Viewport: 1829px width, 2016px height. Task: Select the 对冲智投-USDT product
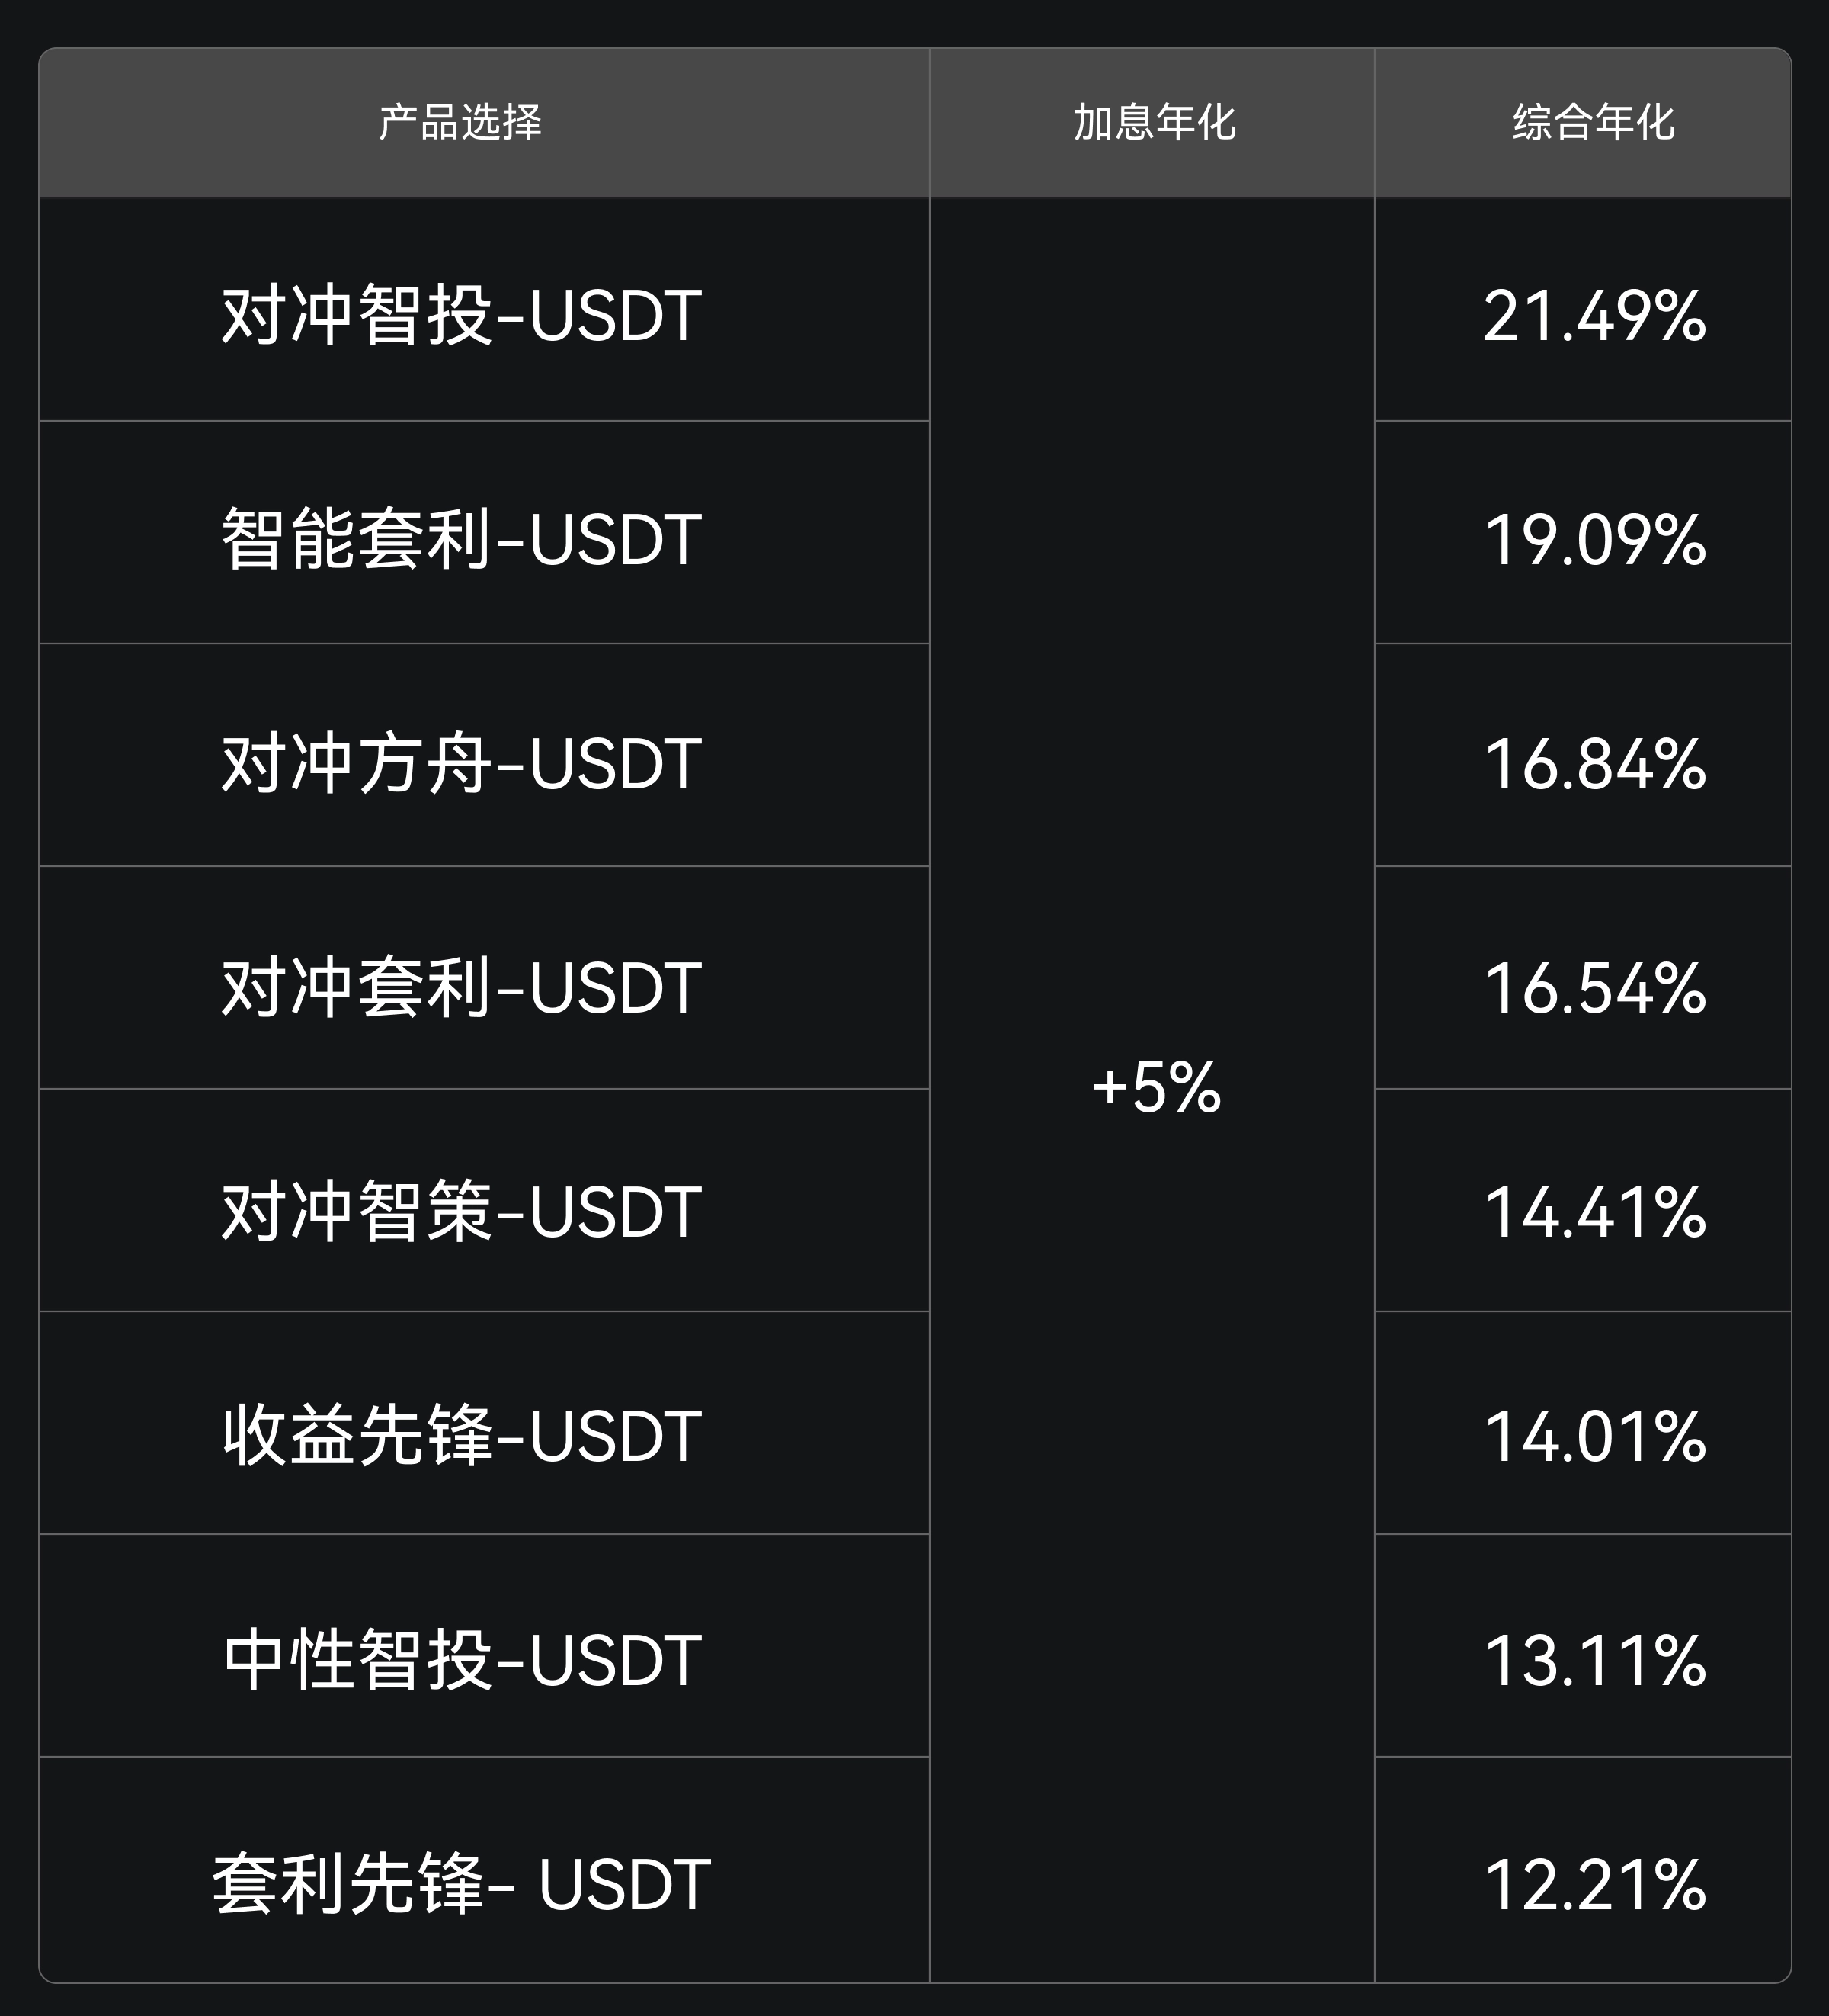pyautogui.click(x=461, y=315)
